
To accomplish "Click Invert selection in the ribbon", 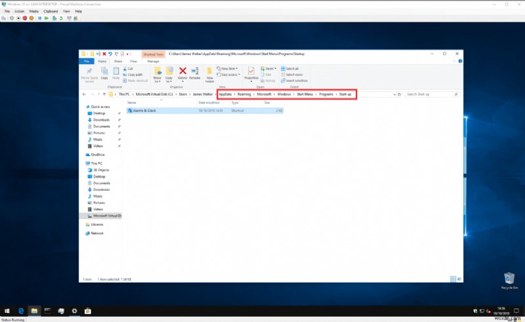I will [x=294, y=81].
